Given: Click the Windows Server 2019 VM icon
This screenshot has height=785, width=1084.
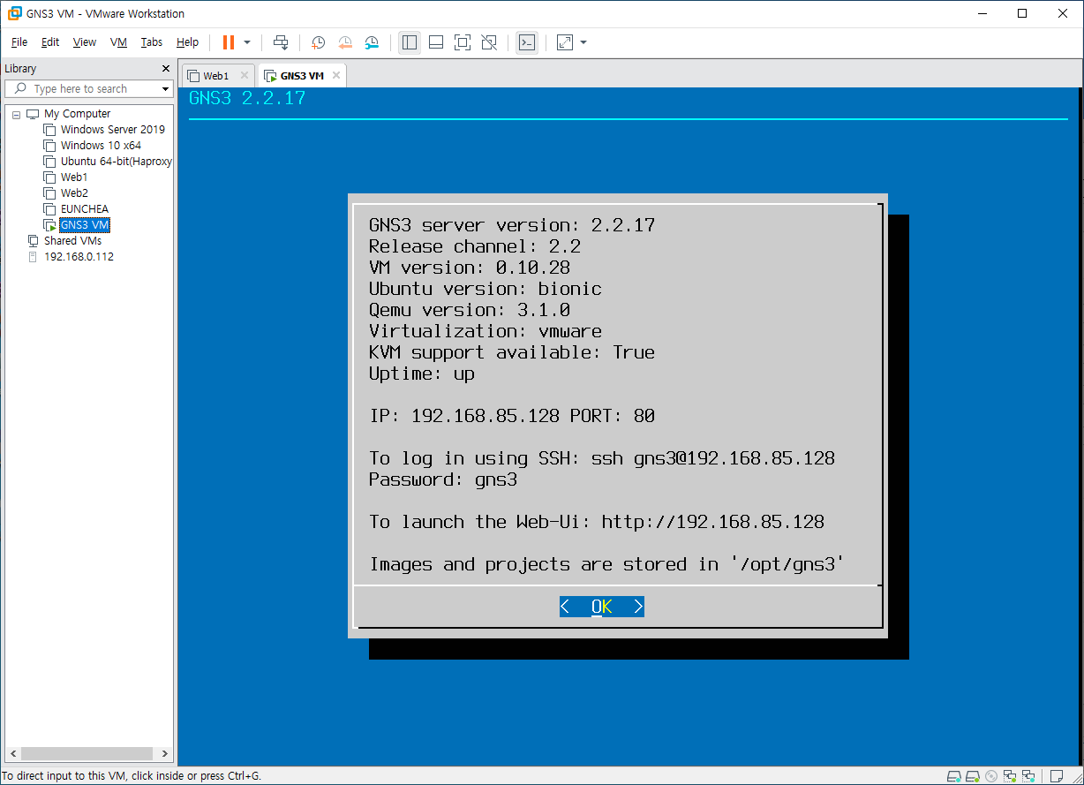Looking at the screenshot, I should [x=49, y=130].
